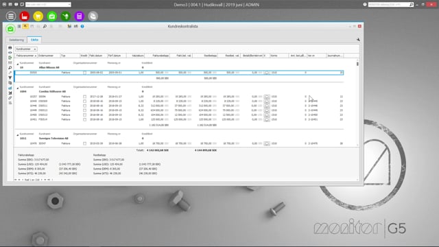Viewport: 439px width, 247px height.
Task: Open the main hamburger menu
Action: pos(11,16)
